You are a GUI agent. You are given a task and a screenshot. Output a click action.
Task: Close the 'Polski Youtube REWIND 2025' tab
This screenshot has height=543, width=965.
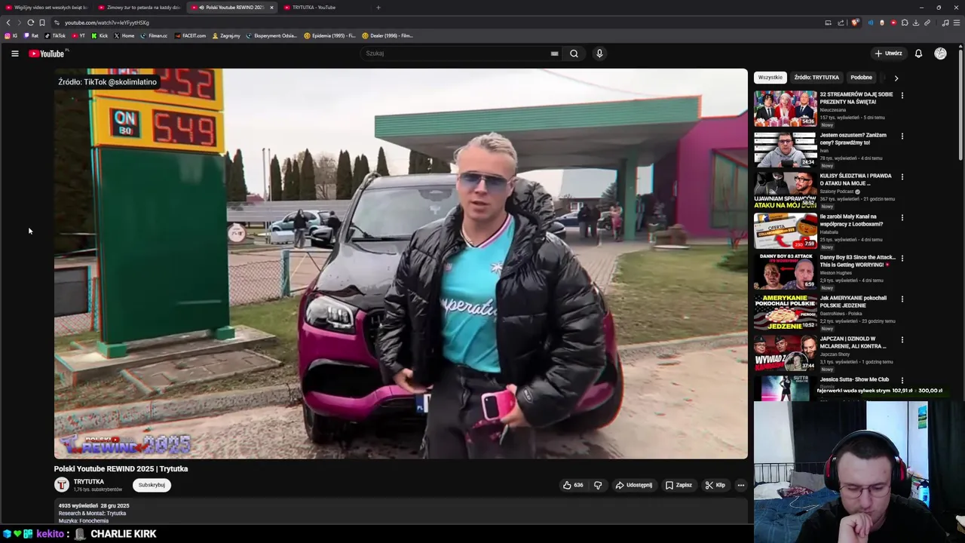point(272,8)
